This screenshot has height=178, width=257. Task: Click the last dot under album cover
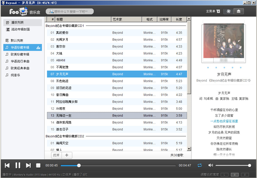point(241,68)
